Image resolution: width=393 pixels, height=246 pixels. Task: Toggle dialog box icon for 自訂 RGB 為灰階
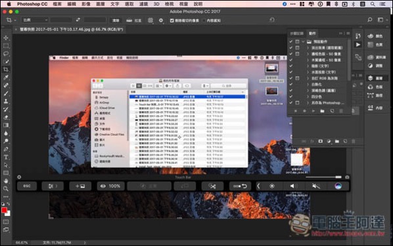point(297,78)
